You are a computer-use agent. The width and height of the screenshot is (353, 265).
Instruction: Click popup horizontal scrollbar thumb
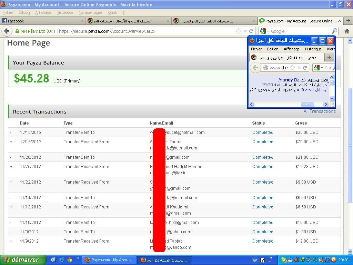pyautogui.click(x=308, y=104)
